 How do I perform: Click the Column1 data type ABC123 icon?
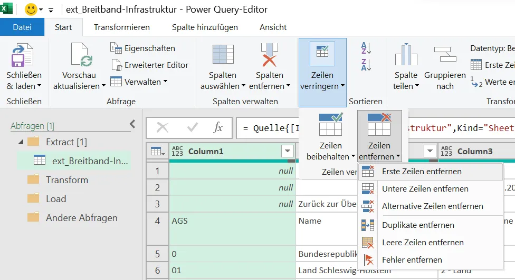click(177, 151)
